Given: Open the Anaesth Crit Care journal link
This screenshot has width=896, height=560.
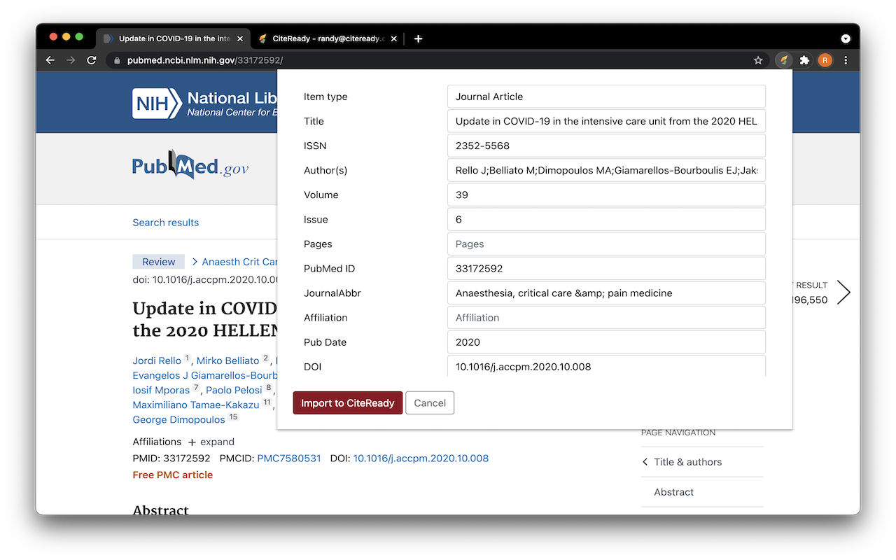Looking at the screenshot, I should (x=240, y=262).
